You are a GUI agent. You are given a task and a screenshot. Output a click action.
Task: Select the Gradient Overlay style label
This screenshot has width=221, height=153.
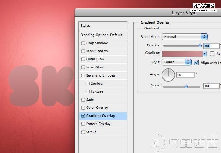[x=101, y=116]
